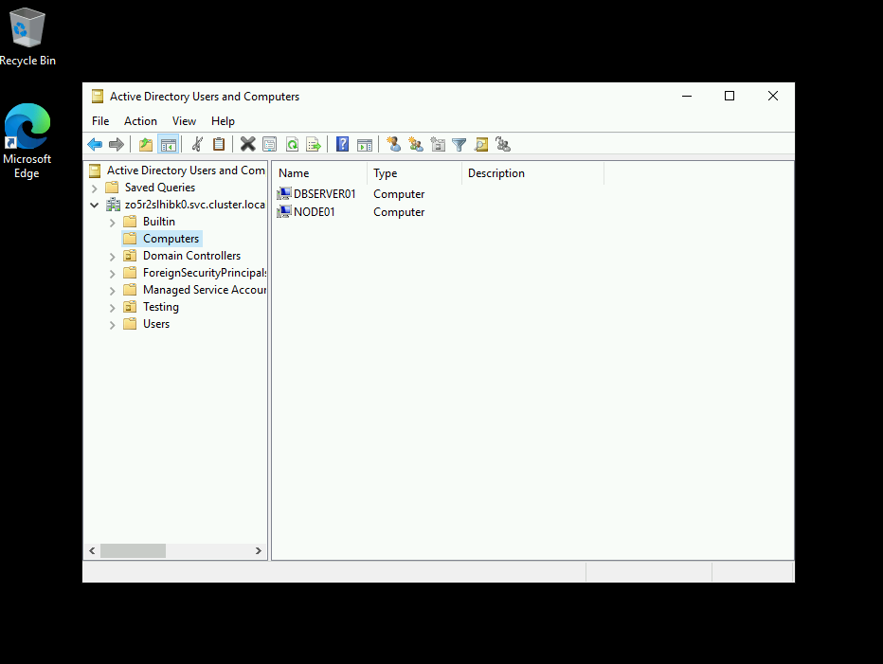Toggle Show/Hide Console Tree toolbar button
Image resolution: width=883 pixels, height=664 pixels.
click(x=169, y=145)
